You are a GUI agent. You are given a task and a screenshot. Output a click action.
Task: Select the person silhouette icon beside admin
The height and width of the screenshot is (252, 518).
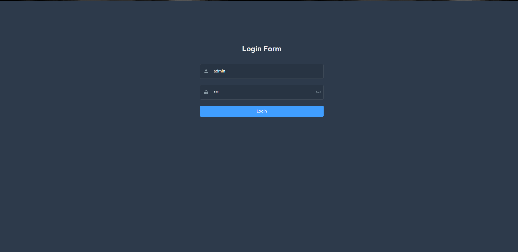206,71
